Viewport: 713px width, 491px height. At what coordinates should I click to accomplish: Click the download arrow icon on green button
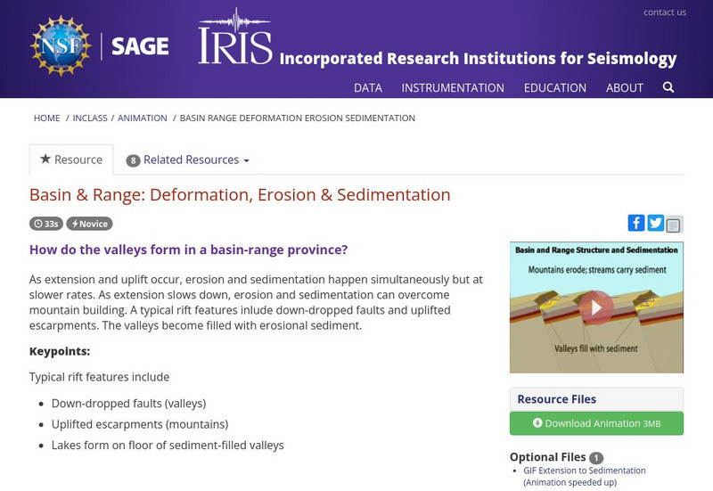point(537,422)
